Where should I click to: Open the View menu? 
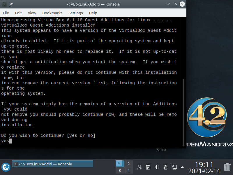click(32, 13)
